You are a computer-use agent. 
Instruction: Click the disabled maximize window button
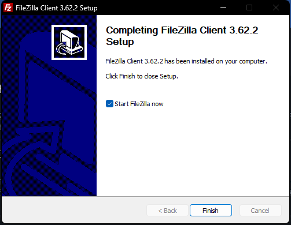249,7
